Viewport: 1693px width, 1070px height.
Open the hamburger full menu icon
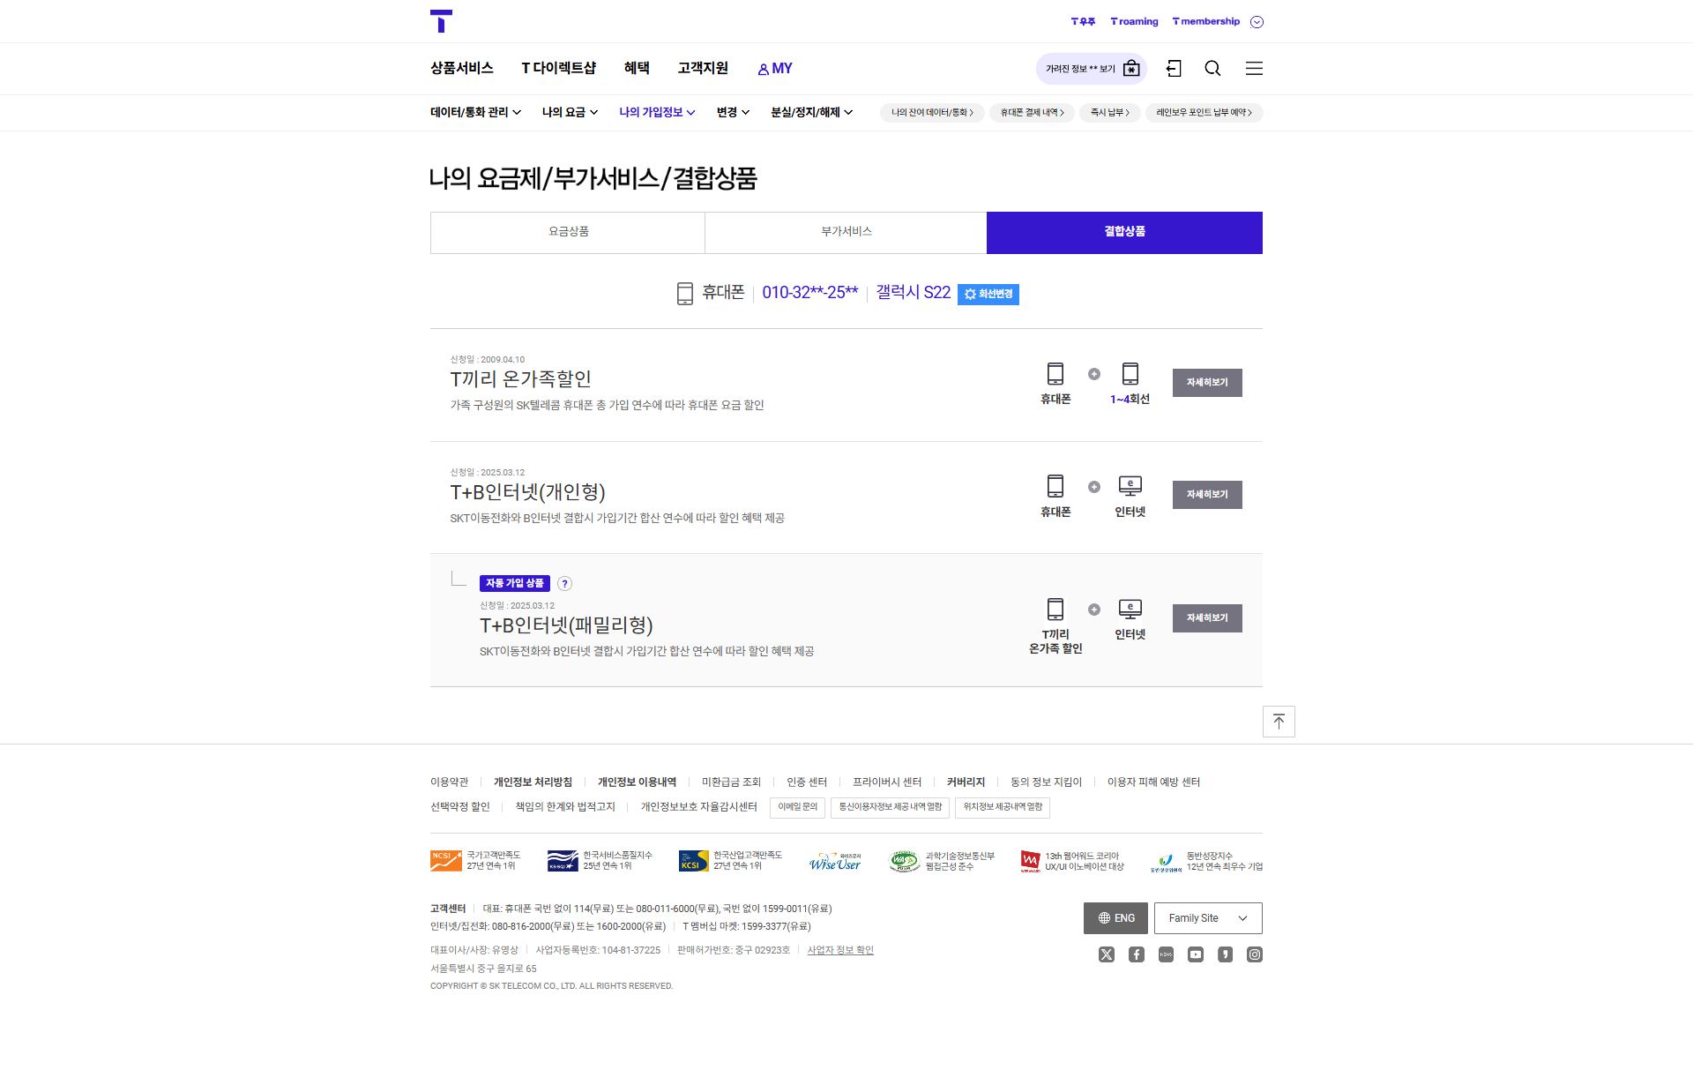point(1254,69)
